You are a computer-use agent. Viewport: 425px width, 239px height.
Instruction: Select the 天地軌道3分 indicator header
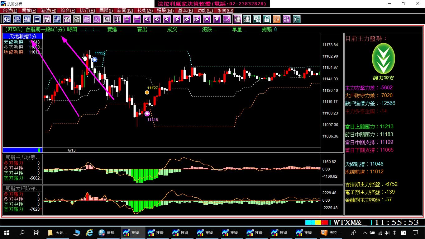point(23,36)
